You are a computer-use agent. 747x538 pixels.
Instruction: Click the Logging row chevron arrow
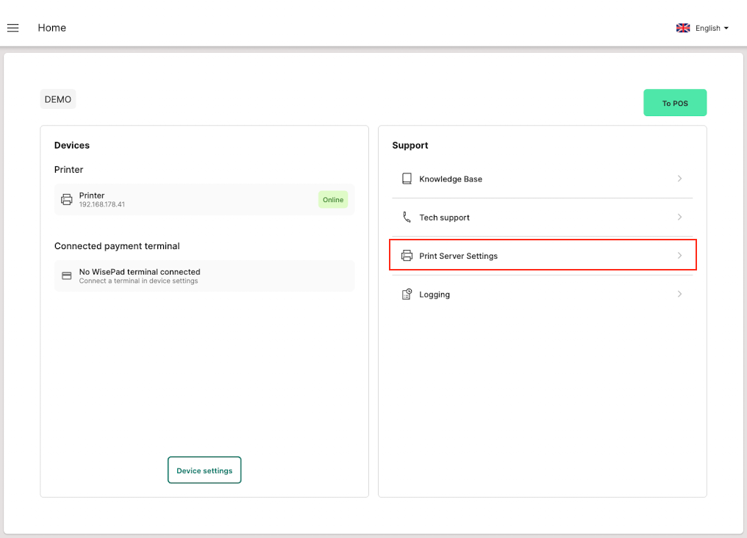[679, 294]
